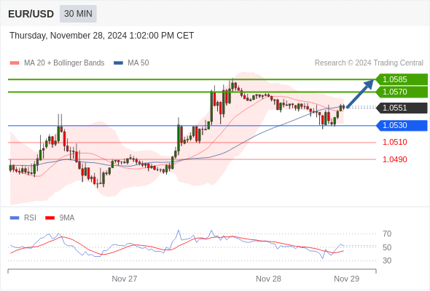Image resolution: width=430 pixels, height=291 pixels.
Task: Click the pink MA 20 color swatch
Action: [15, 63]
